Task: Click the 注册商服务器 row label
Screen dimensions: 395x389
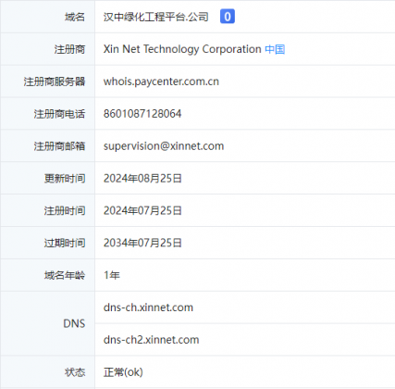Action: [55, 82]
